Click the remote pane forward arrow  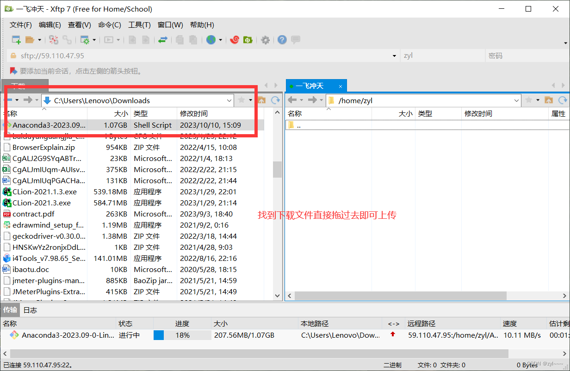point(312,100)
